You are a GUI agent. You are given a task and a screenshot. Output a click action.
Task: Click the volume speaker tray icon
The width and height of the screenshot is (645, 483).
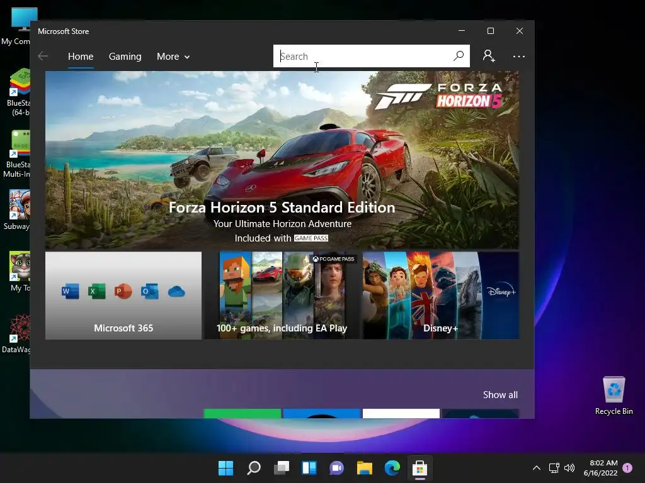point(569,468)
